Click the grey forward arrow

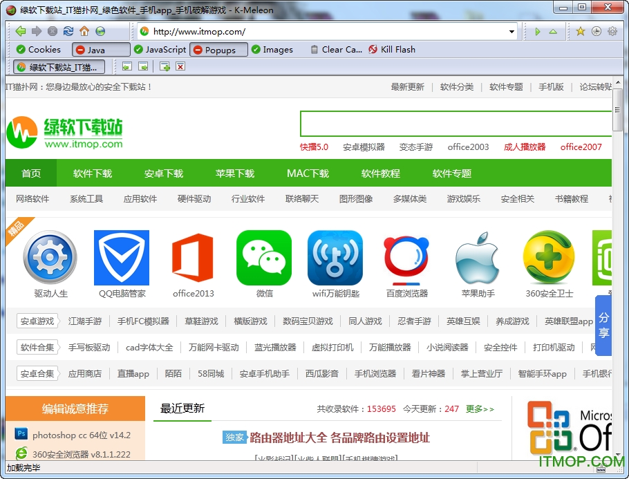[37, 31]
